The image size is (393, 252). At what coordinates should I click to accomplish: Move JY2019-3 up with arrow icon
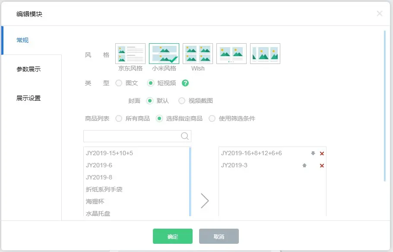(x=304, y=166)
